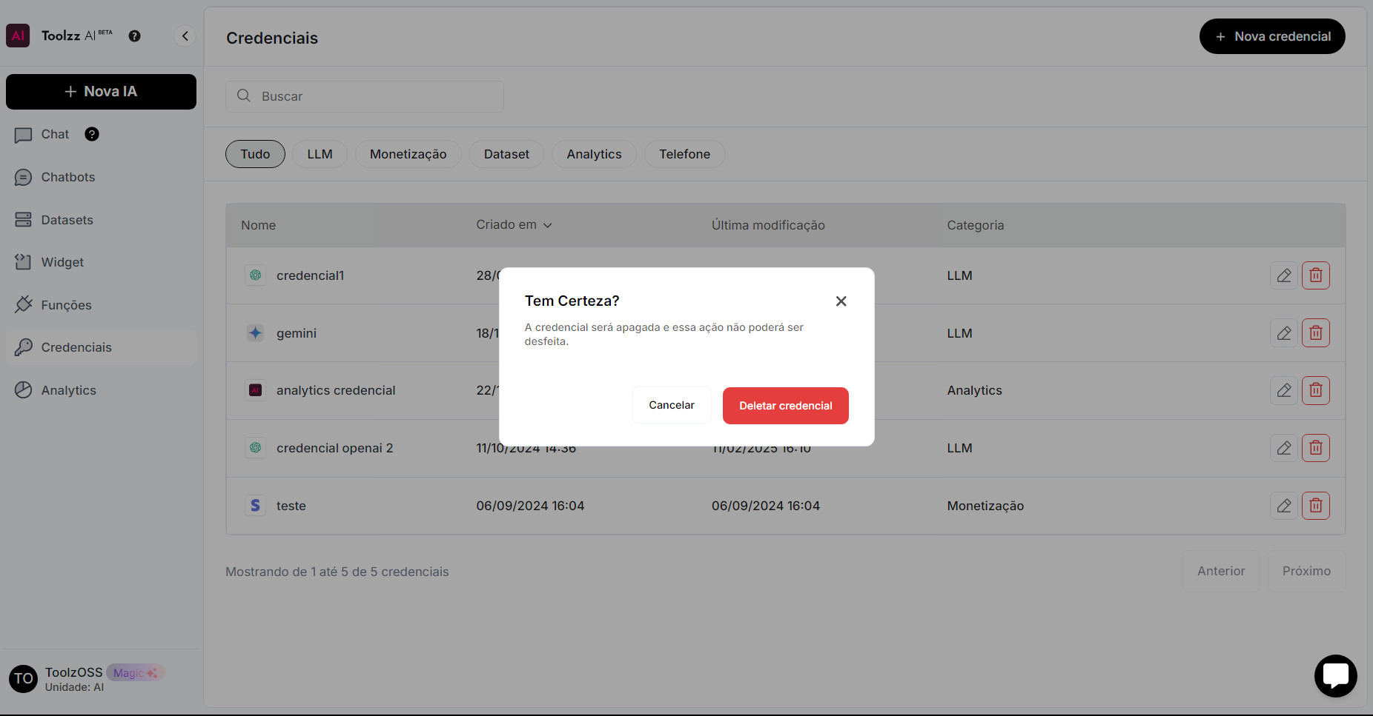Click the Buscar search field

point(365,96)
